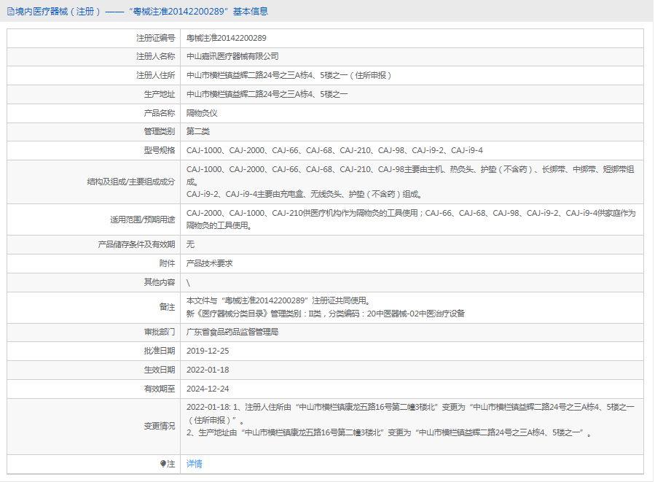Click the 注册证编号 row label
655x482 pixels.
[155, 38]
